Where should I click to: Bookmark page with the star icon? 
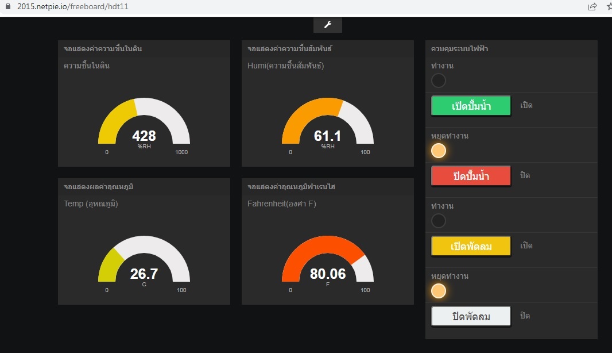pyautogui.click(x=609, y=7)
